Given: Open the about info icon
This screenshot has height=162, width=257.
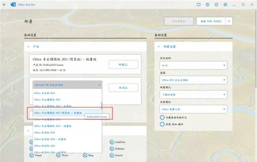Looking at the screenshot, I should pos(216,4).
